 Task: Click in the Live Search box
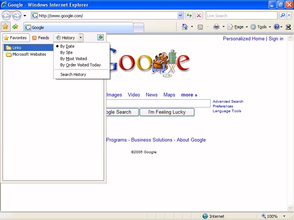point(241,15)
